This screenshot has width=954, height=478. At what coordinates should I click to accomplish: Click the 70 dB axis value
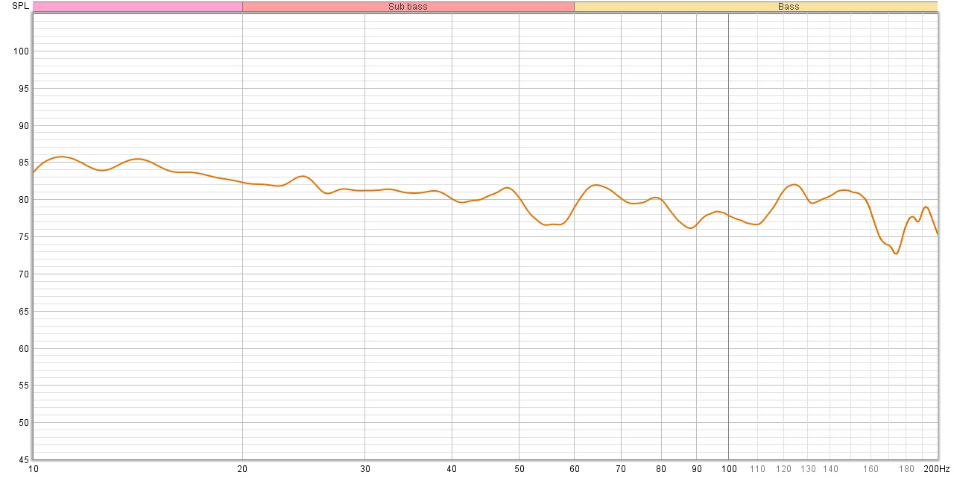(24, 274)
